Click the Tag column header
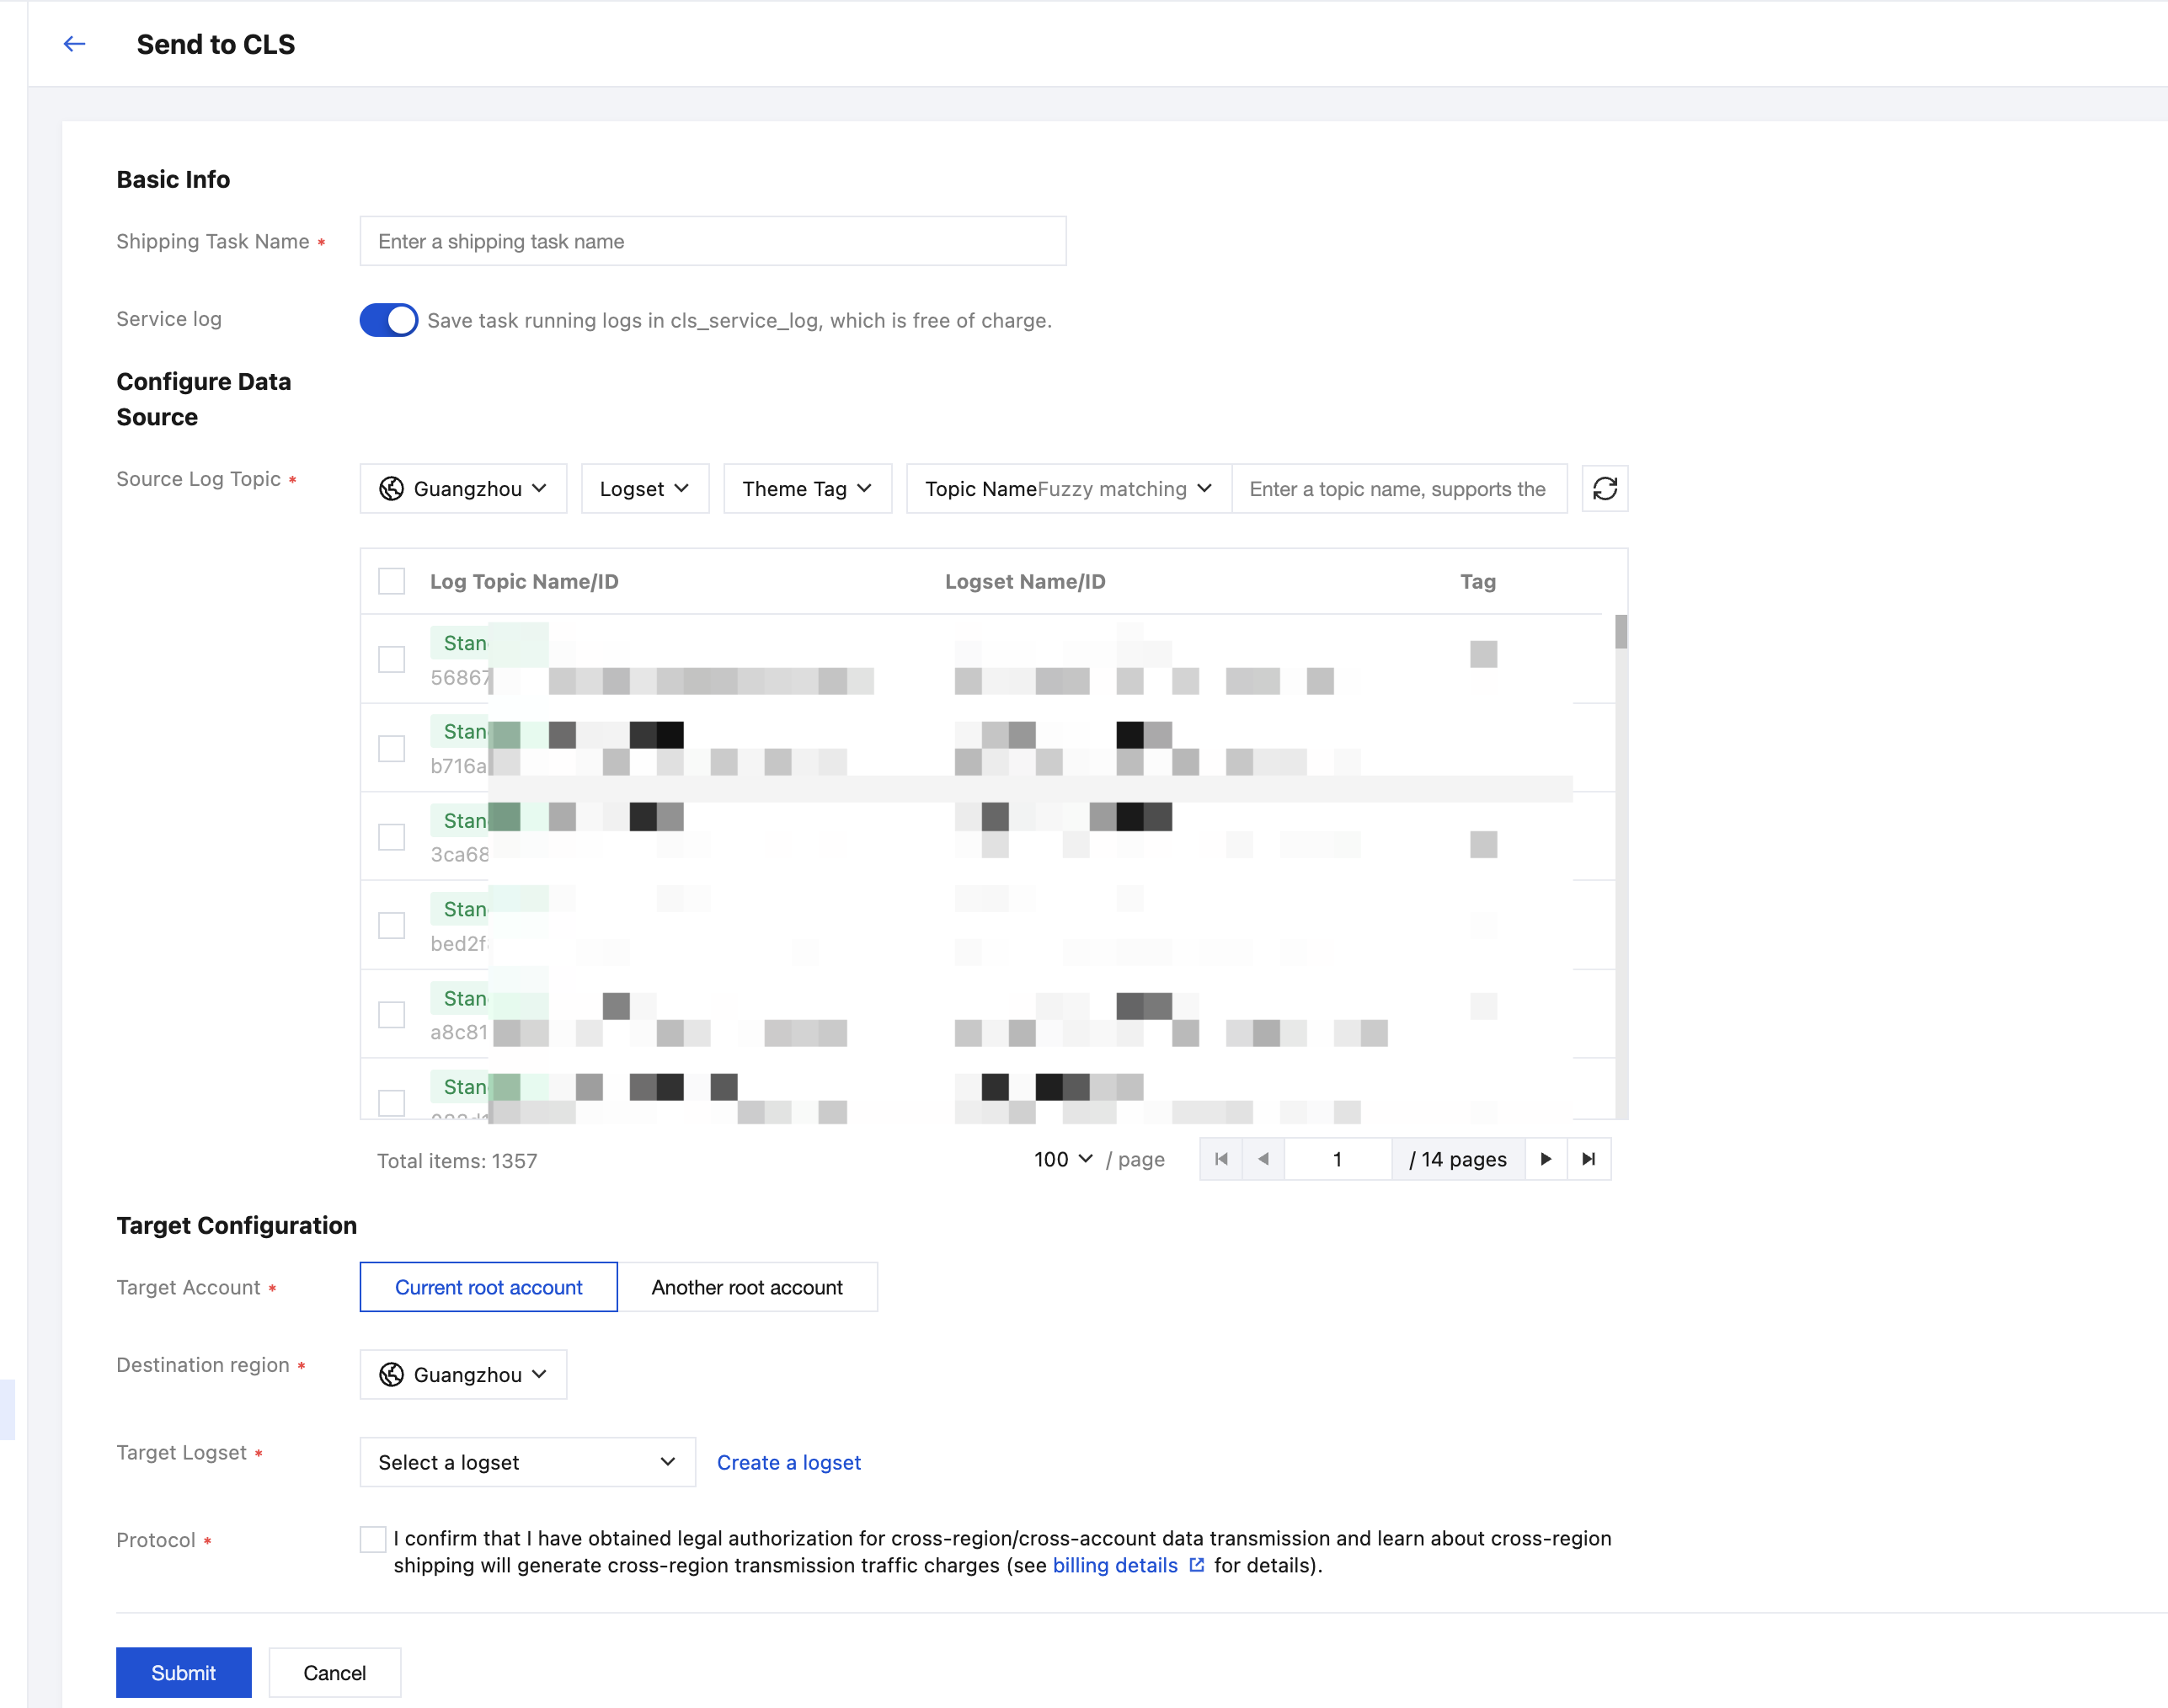Viewport: 2168px width, 1708px height. coord(1478,582)
